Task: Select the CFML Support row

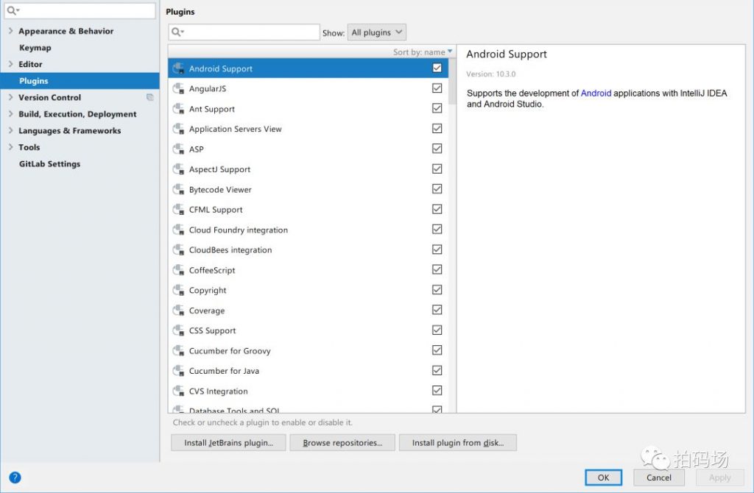Action: (x=309, y=210)
